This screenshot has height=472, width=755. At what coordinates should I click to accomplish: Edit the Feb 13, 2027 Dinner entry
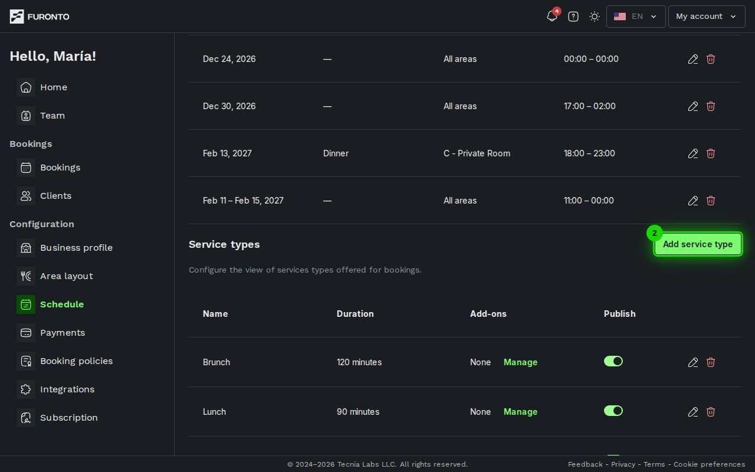693,153
